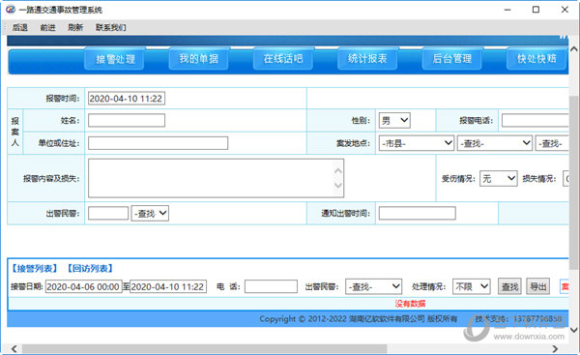Viewport: 580px width, 355px height.
Task: Switch to the 我的单据 tab
Action: pyautogui.click(x=199, y=58)
